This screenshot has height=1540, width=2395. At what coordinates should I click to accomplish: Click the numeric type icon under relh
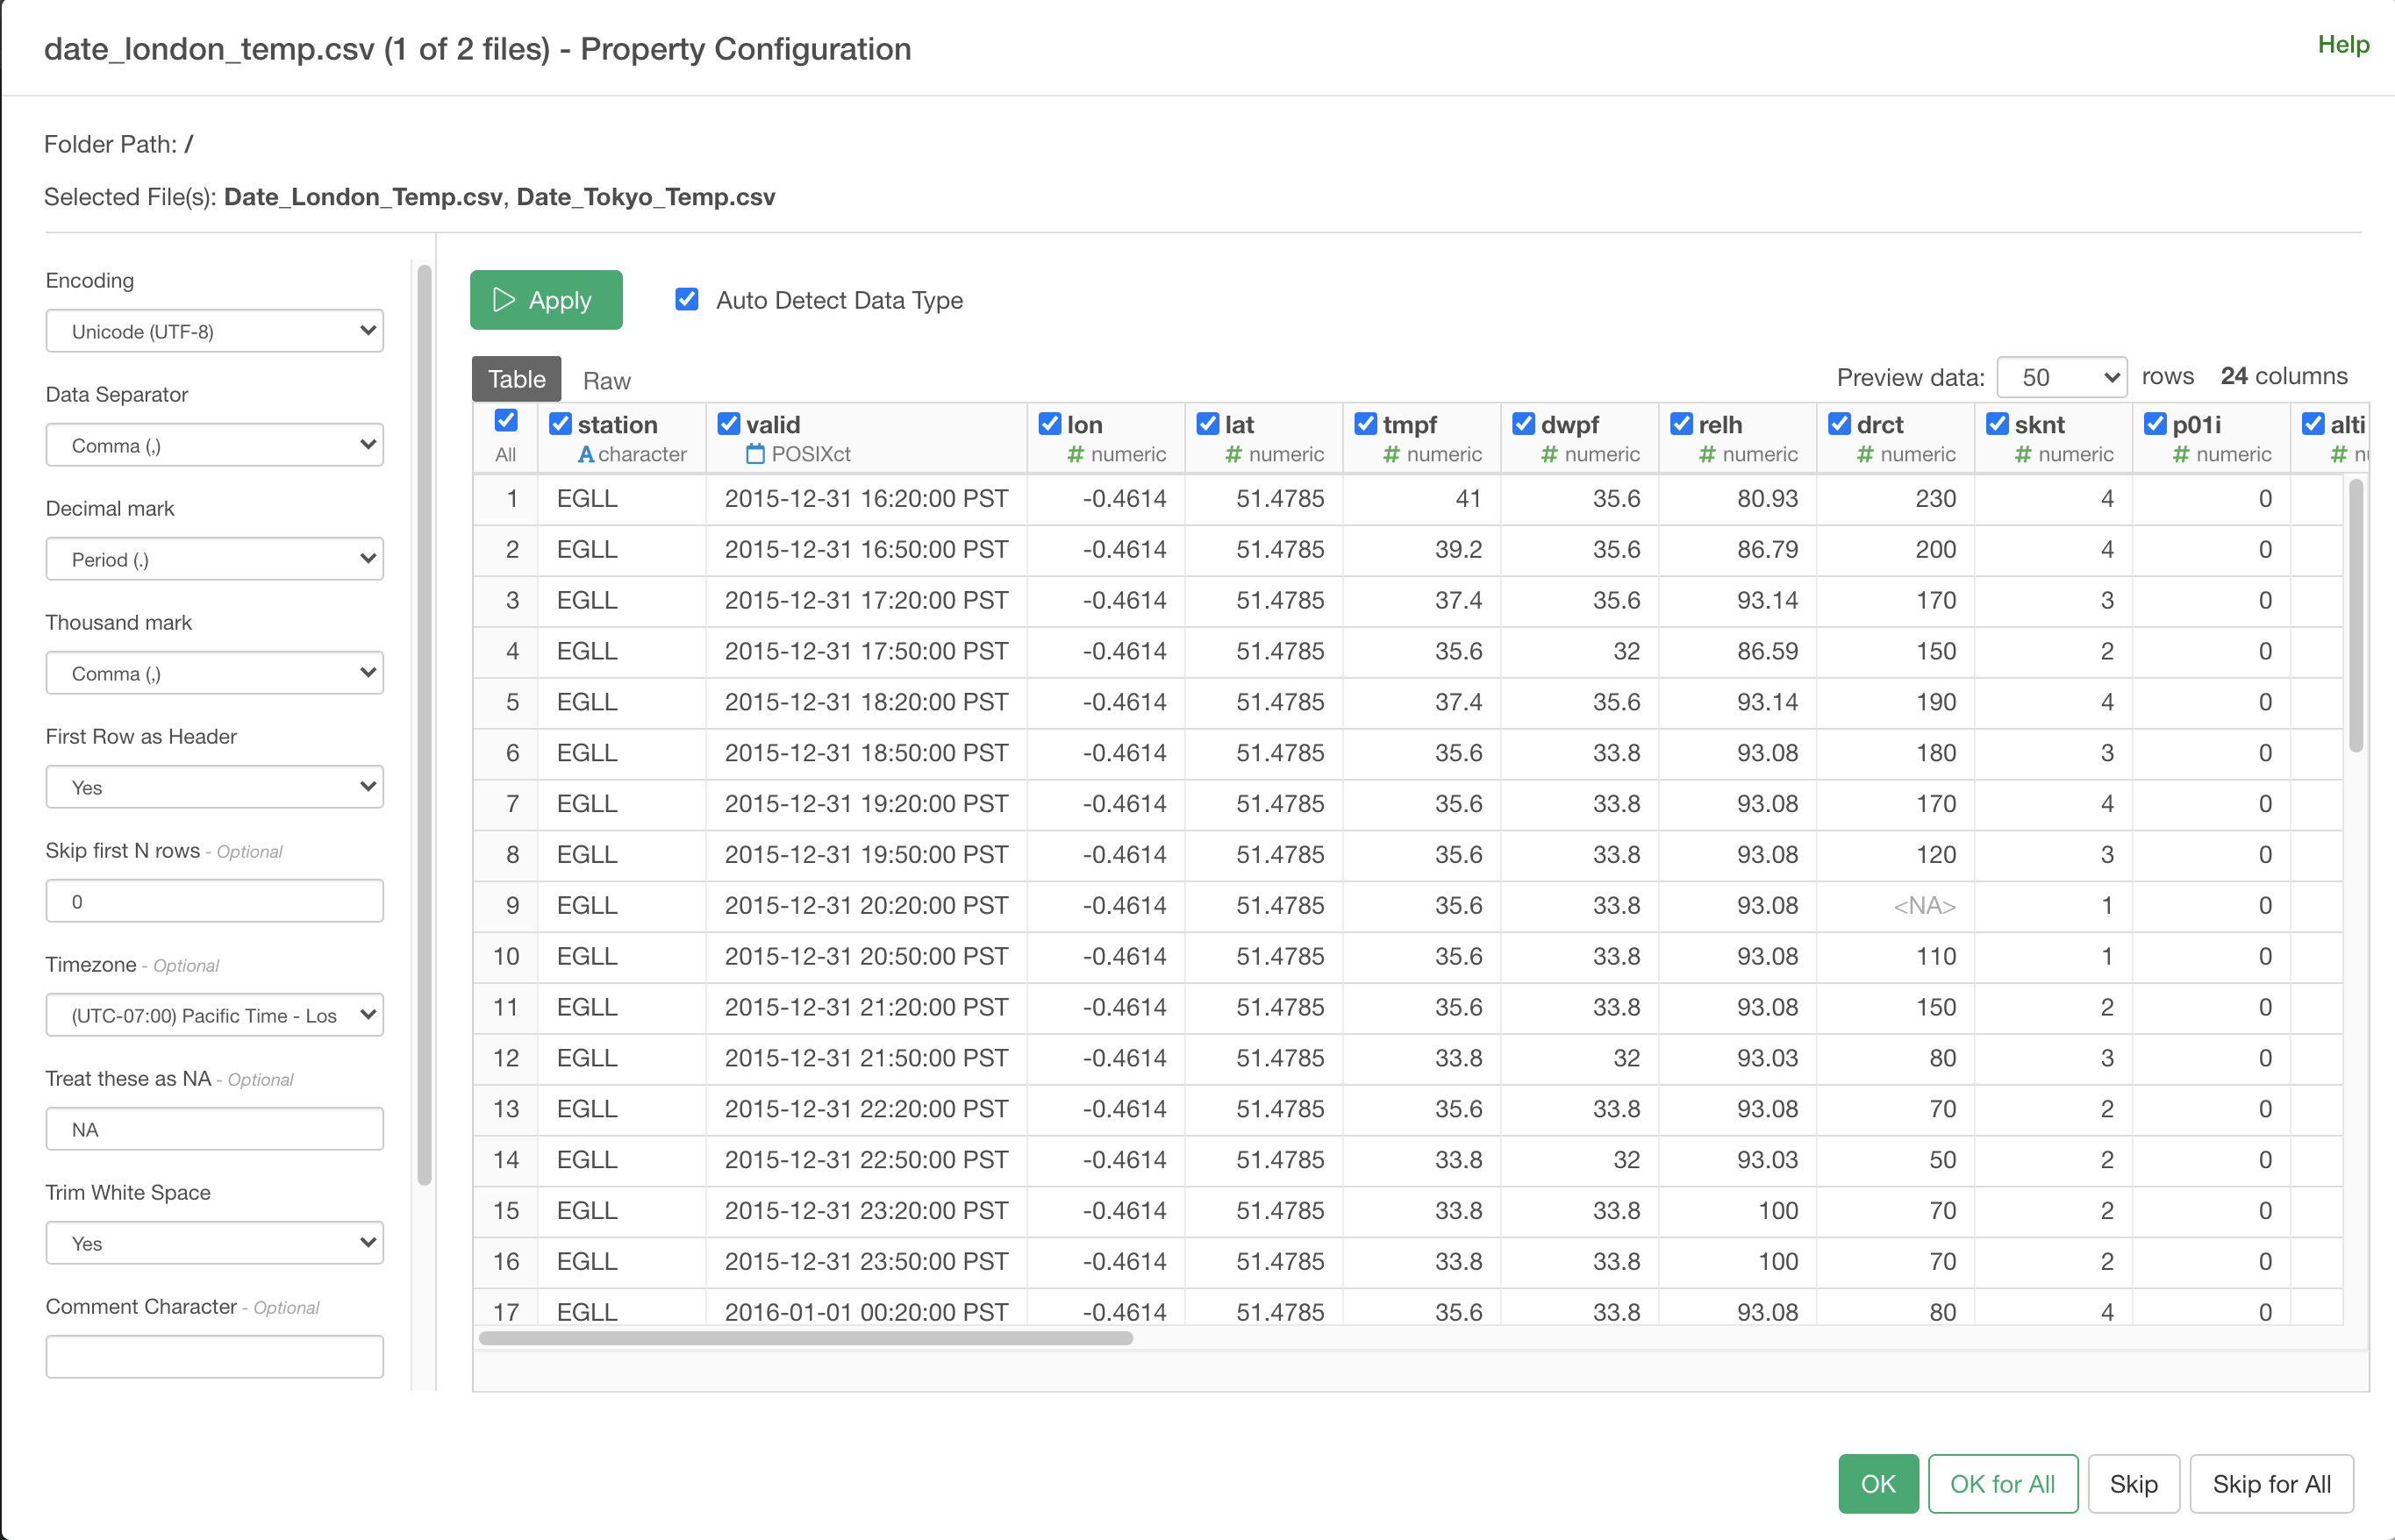coord(1706,454)
